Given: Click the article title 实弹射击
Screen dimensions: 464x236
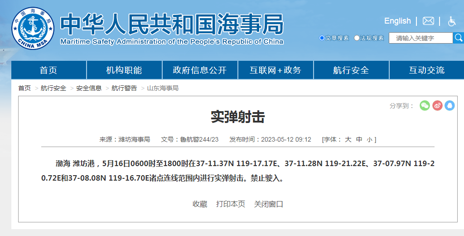Looking at the screenshot, I should point(237,117).
